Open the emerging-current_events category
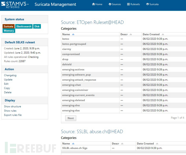This screenshot has width=186, height=155. point(78,95)
